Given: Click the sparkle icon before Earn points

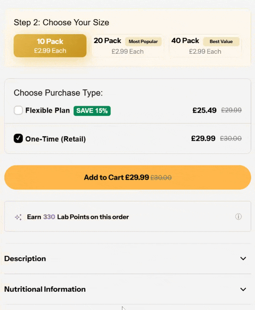Looking at the screenshot, I should click(x=18, y=217).
